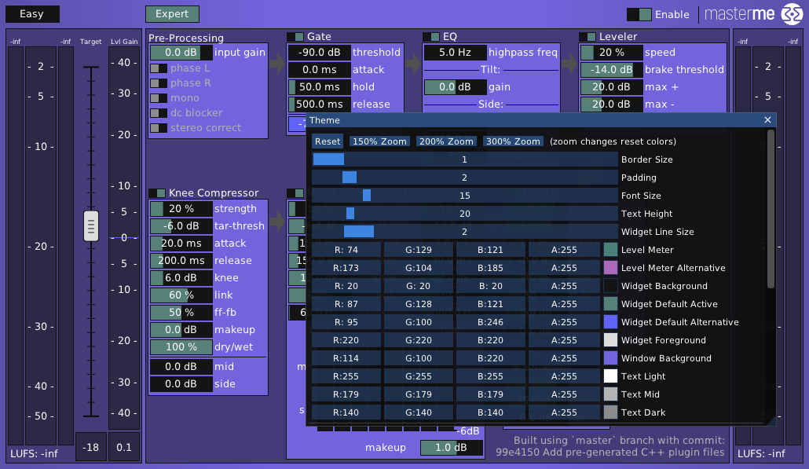Toggle the Gate module on/off
The height and width of the screenshot is (469, 809).
tap(295, 37)
